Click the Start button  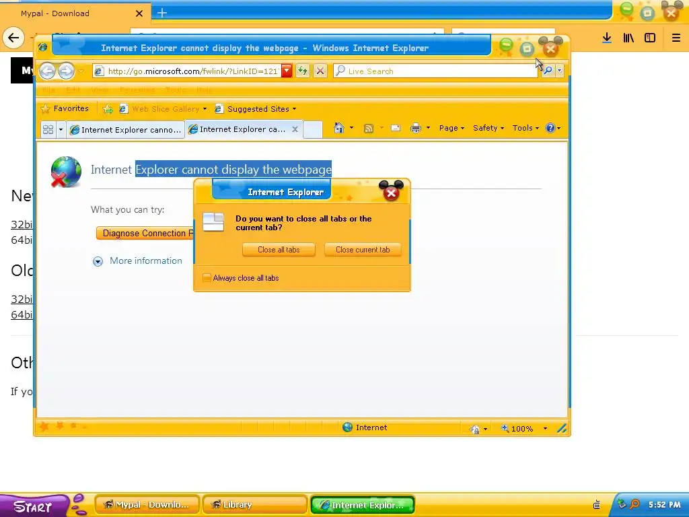coord(34,506)
